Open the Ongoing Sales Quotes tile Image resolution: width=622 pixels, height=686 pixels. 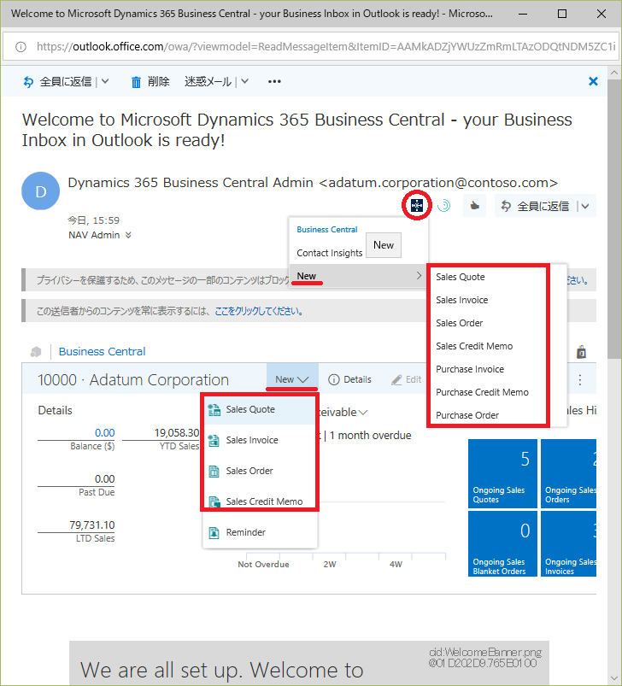click(502, 474)
